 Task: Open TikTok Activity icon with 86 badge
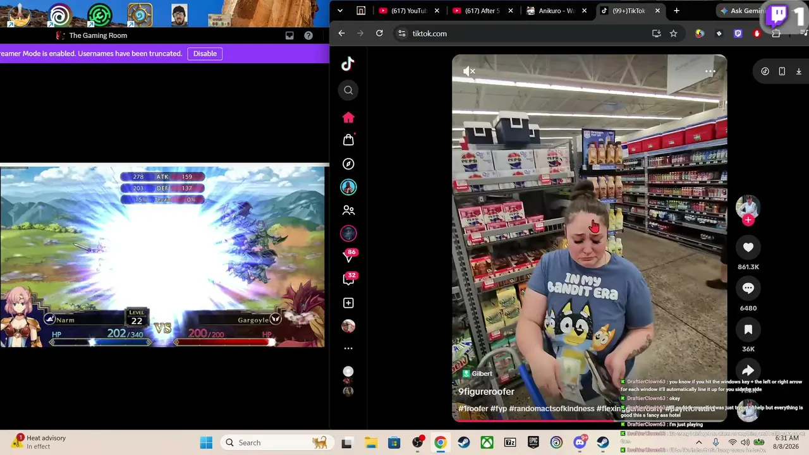click(x=348, y=256)
